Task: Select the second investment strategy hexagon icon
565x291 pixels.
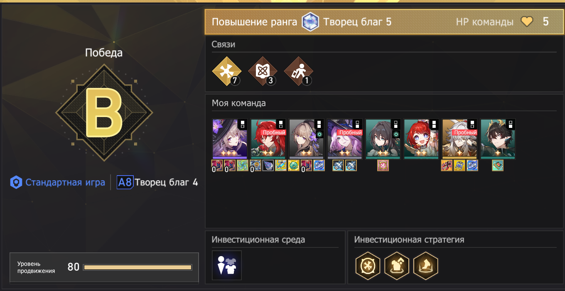Action: (397, 266)
